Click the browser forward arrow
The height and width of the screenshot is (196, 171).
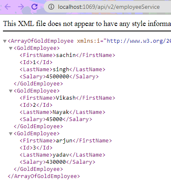[x=21, y=7]
